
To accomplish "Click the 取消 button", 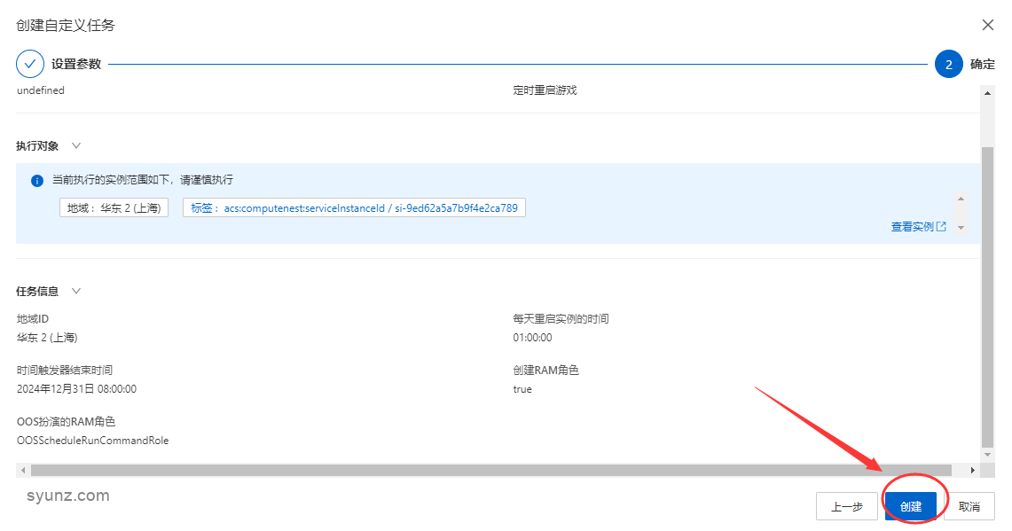I will tap(969, 506).
